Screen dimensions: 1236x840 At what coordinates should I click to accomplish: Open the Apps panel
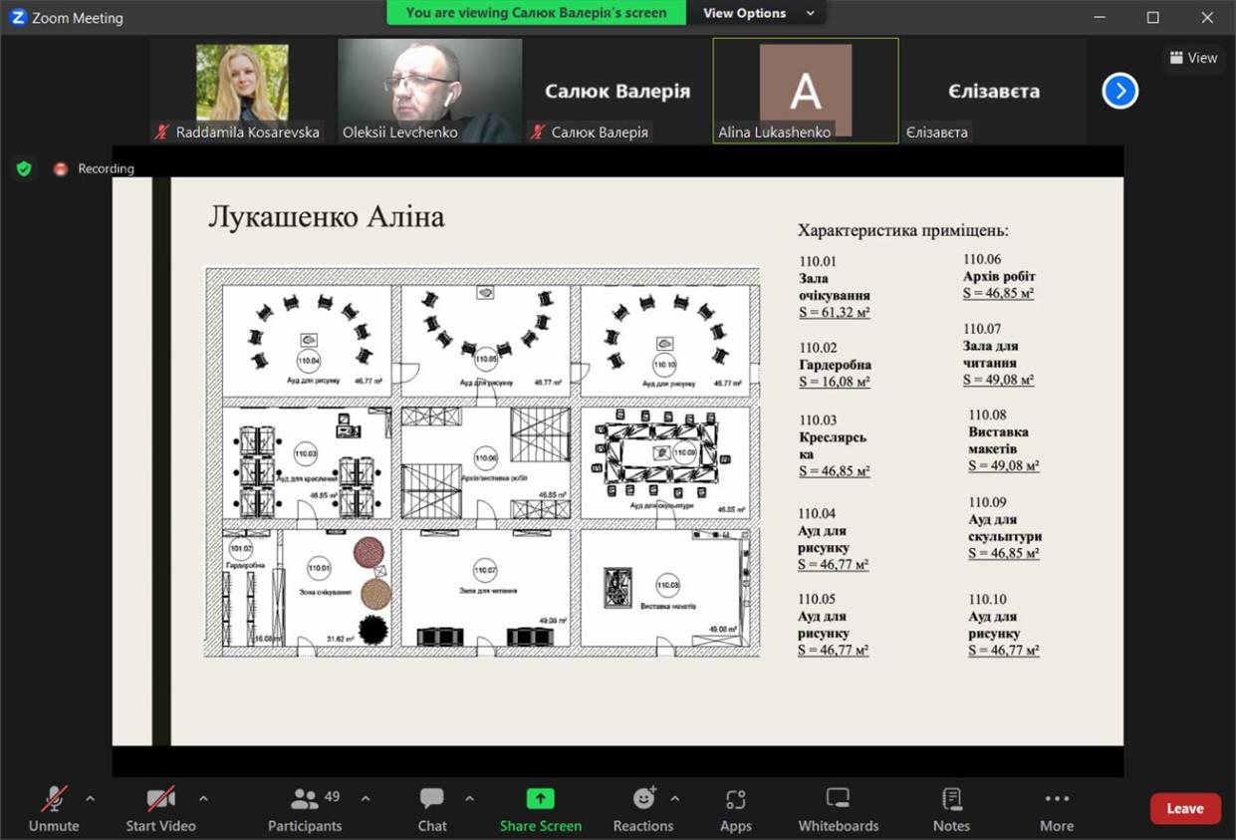[x=736, y=809]
